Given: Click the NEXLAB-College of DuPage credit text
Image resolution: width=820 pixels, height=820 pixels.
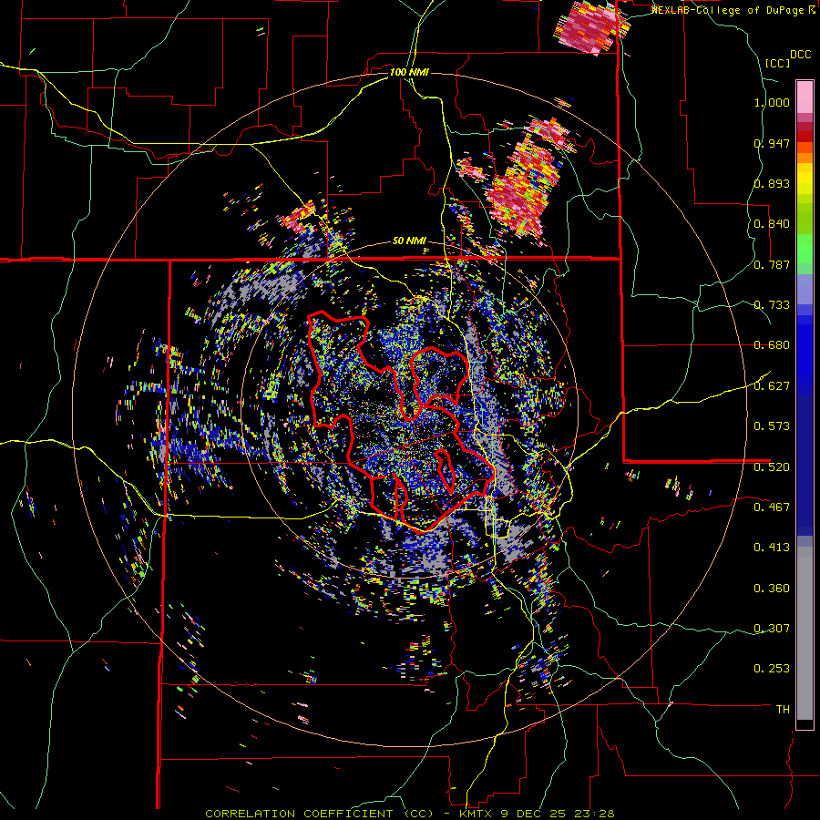Looking at the screenshot, I should [x=733, y=10].
